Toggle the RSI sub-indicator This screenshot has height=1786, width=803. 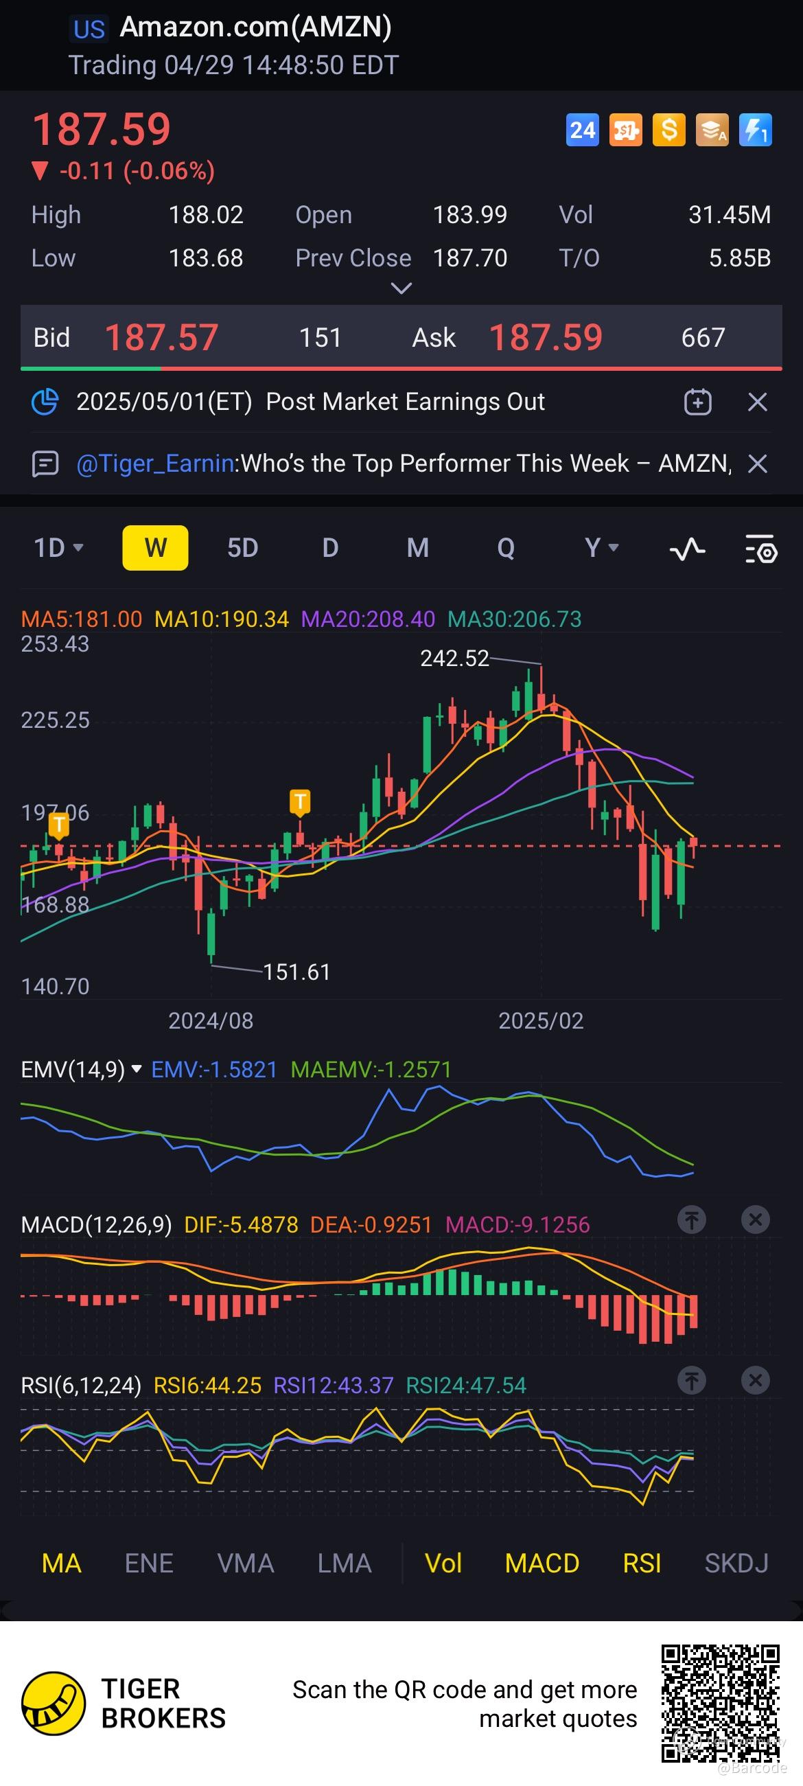642,1564
